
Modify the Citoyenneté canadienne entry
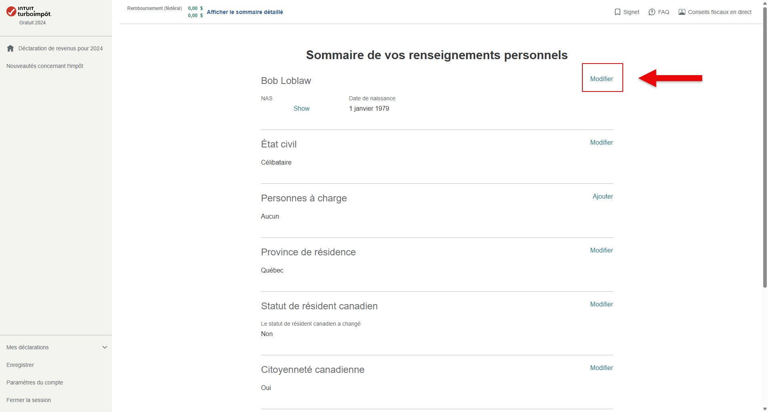(602, 368)
